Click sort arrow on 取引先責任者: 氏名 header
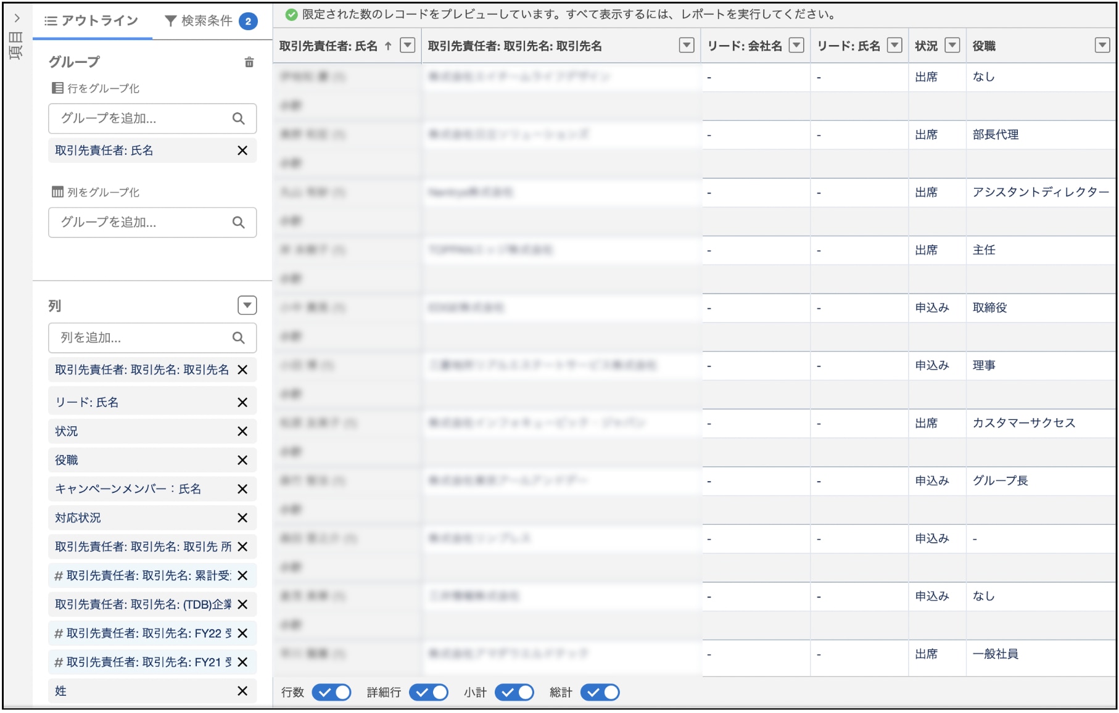 coord(388,46)
